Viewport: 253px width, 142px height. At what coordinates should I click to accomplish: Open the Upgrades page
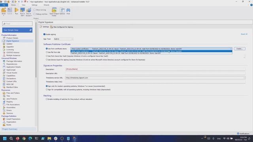(x=10, y=47)
